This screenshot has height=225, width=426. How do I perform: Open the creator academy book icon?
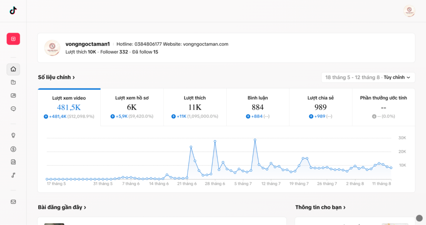(13, 162)
